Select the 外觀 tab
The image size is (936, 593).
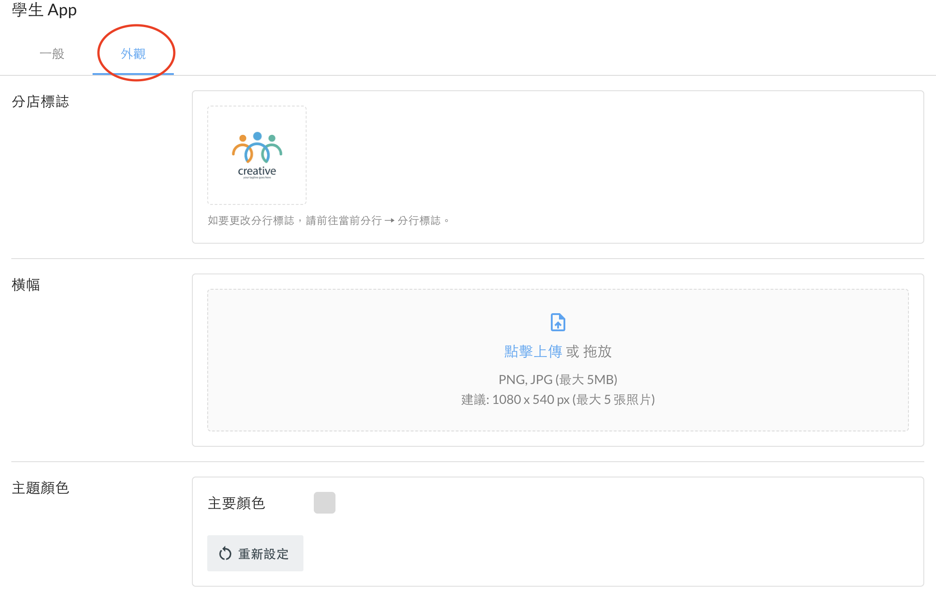point(133,54)
